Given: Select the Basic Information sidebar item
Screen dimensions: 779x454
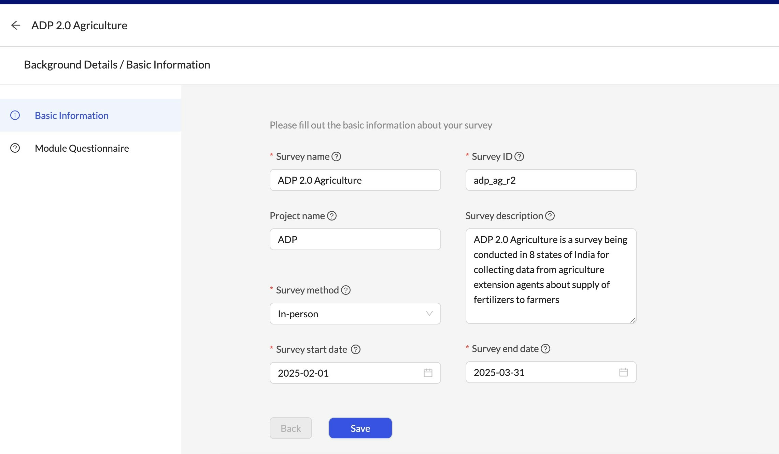Looking at the screenshot, I should pos(72,116).
